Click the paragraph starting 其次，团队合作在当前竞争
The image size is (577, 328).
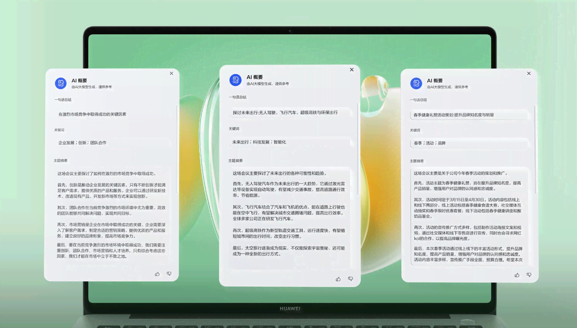111,210
